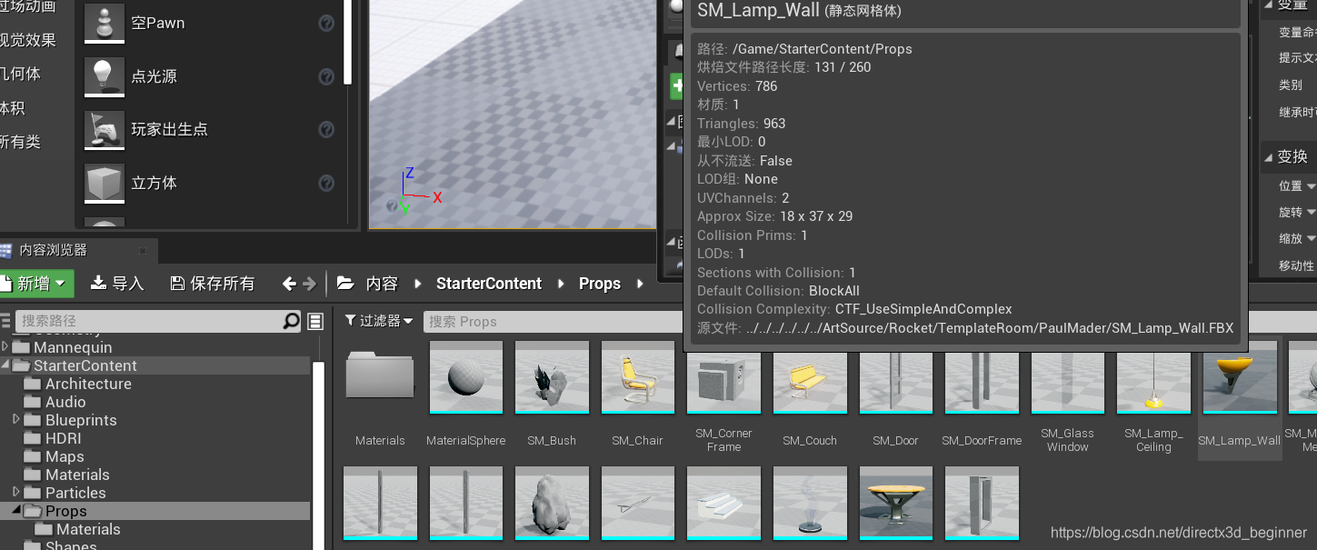Collapse the StarterContent folder arrow
The width and height of the screenshot is (1317, 550).
click(x=5, y=365)
